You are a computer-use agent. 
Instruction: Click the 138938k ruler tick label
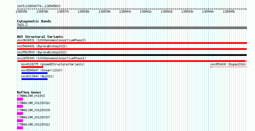pyautogui.click(x=84, y=11)
